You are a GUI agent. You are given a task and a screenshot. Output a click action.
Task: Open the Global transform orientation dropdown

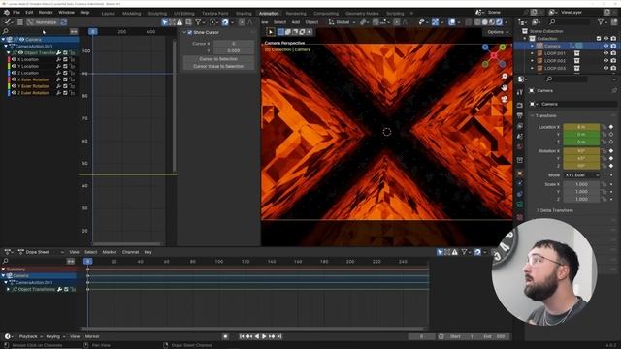[343, 22]
